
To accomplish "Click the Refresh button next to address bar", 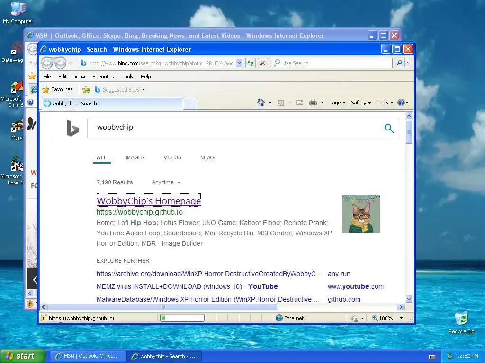I will tap(250, 63).
